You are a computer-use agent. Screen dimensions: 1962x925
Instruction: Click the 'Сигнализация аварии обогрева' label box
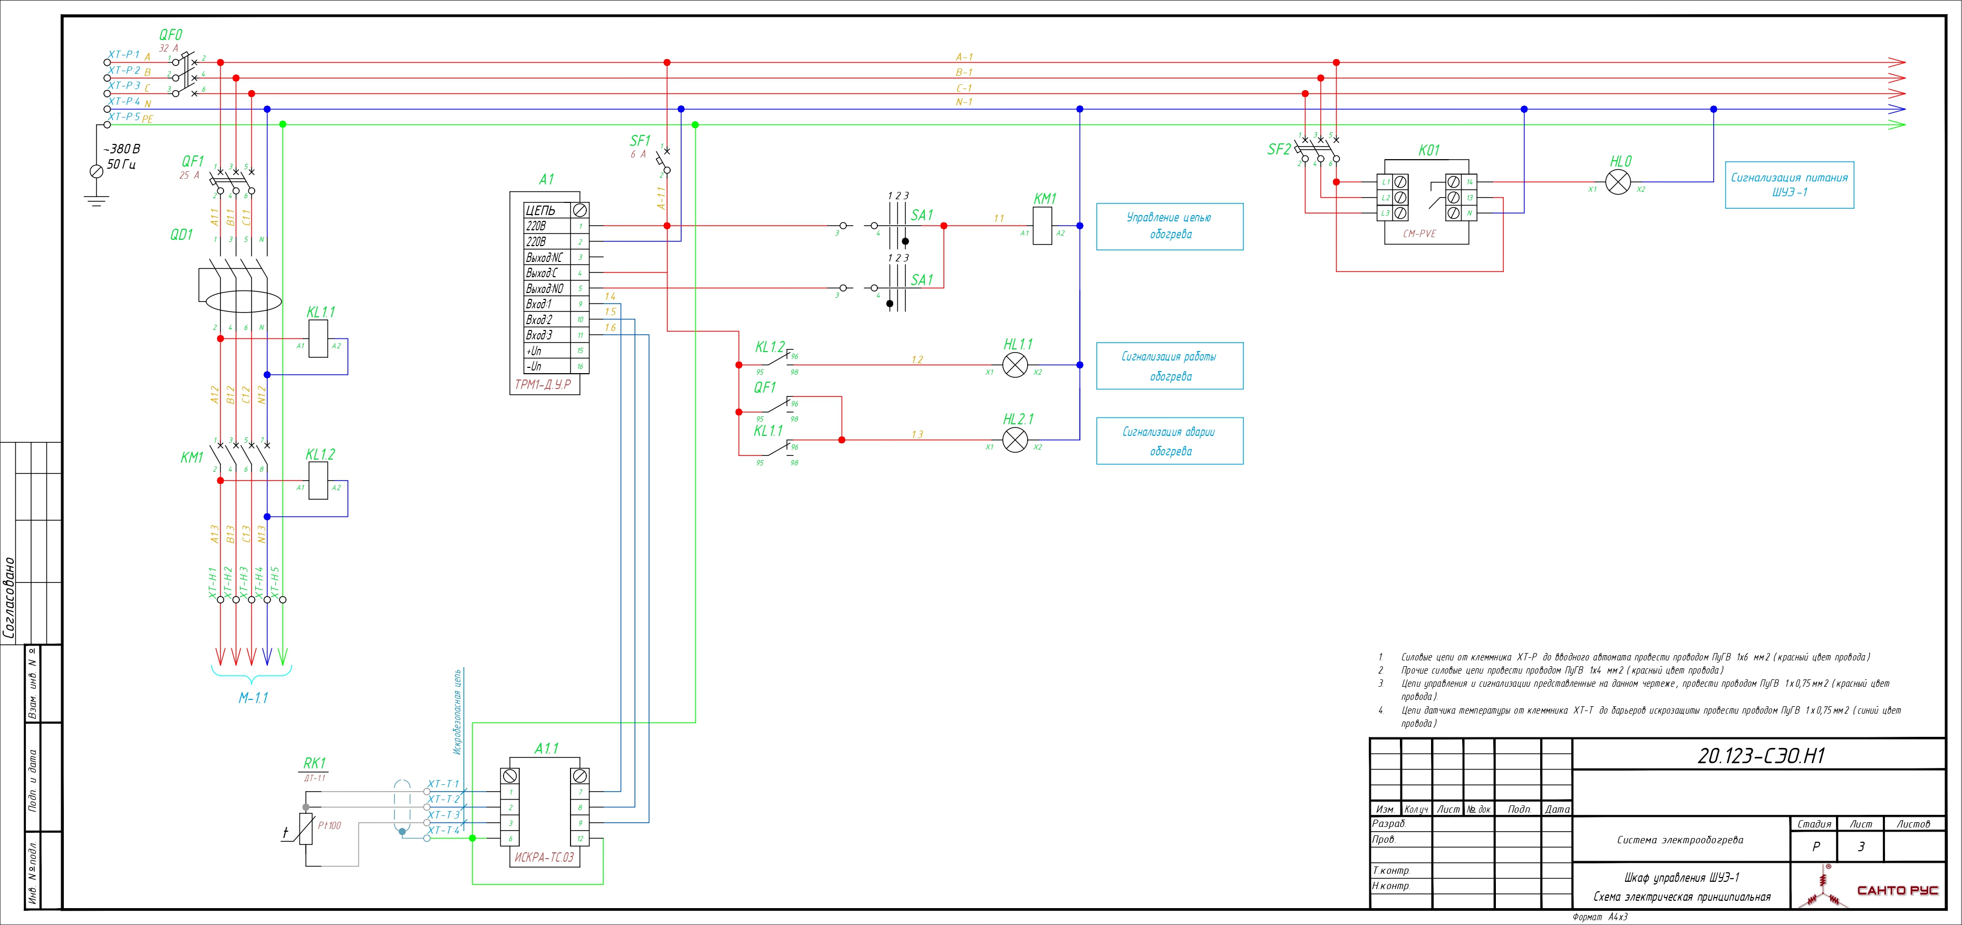point(1169,441)
